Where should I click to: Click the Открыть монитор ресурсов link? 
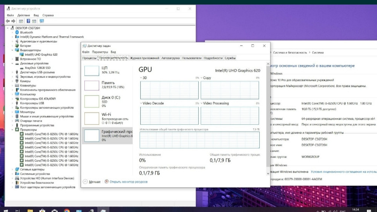point(128,181)
